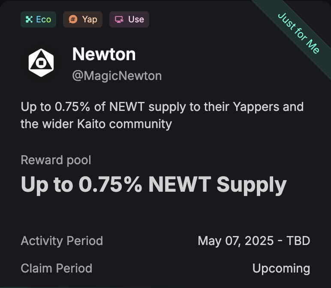
Task: Click the Up to 0.75% NEWT Supply heading
Action: 153,185
